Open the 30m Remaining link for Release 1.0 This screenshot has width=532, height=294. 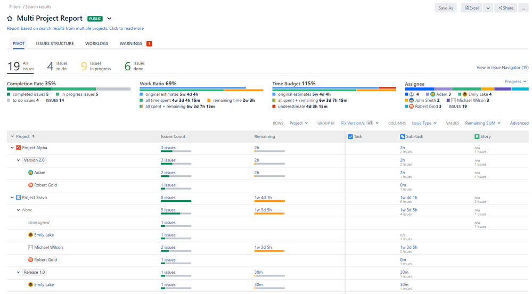click(x=258, y=272)
